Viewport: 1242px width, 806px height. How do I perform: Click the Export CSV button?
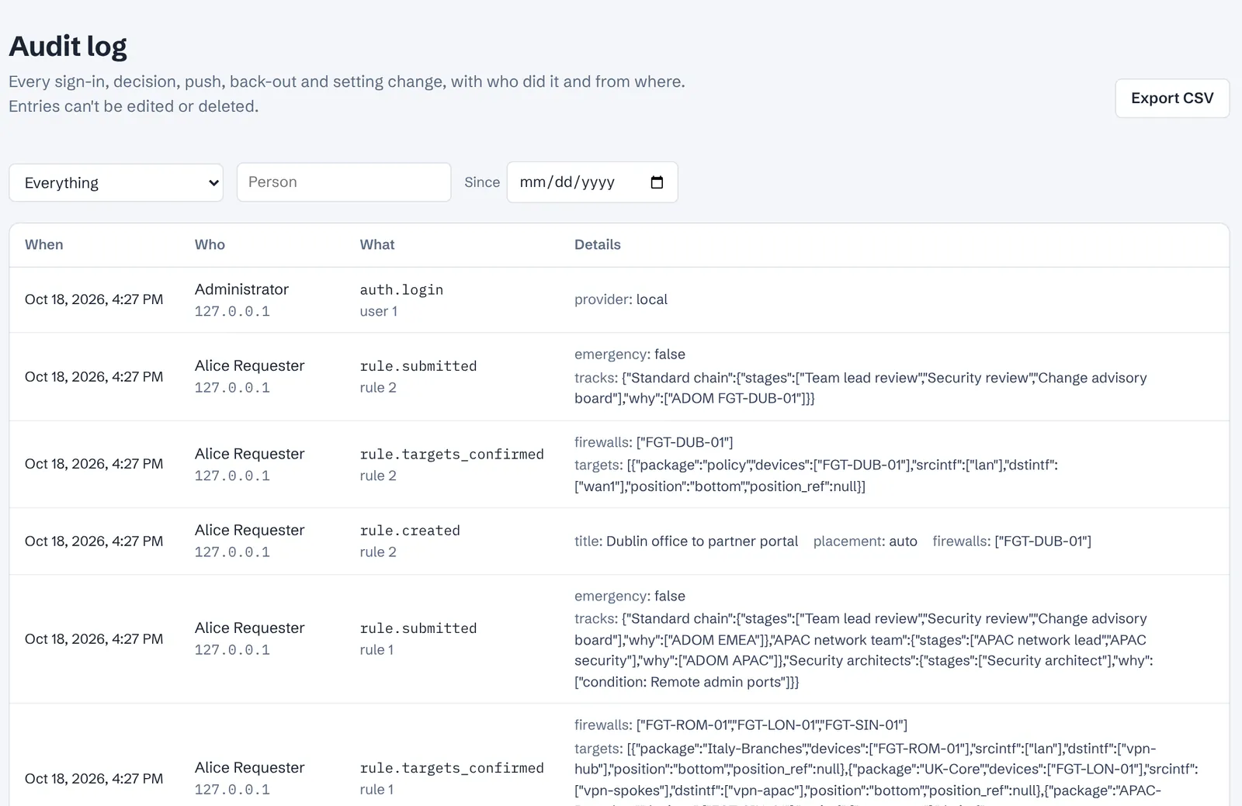point(1172,99)
